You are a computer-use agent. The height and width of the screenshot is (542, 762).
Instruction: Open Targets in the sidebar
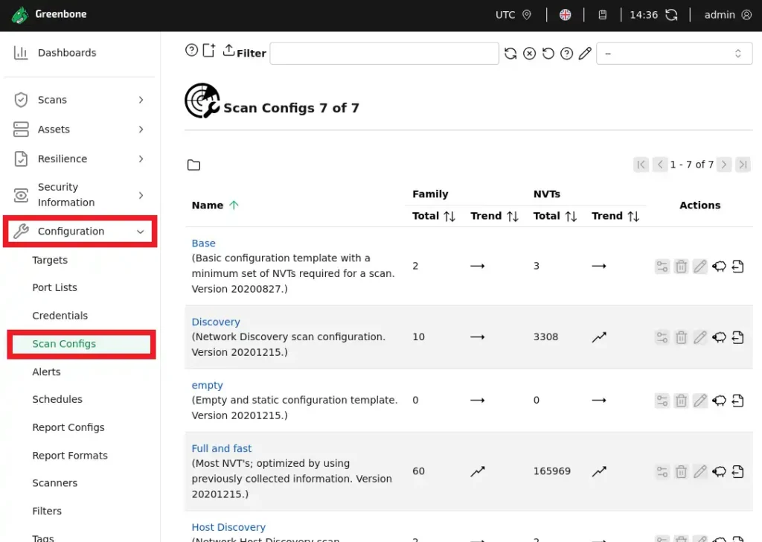pos(50,260)
